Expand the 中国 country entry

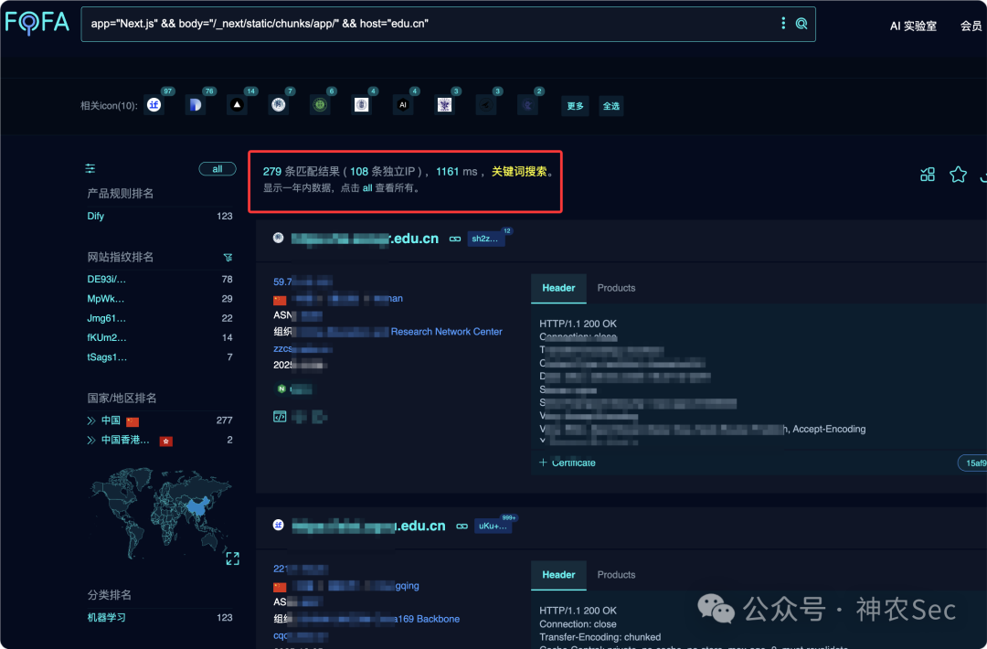(91, 420)
